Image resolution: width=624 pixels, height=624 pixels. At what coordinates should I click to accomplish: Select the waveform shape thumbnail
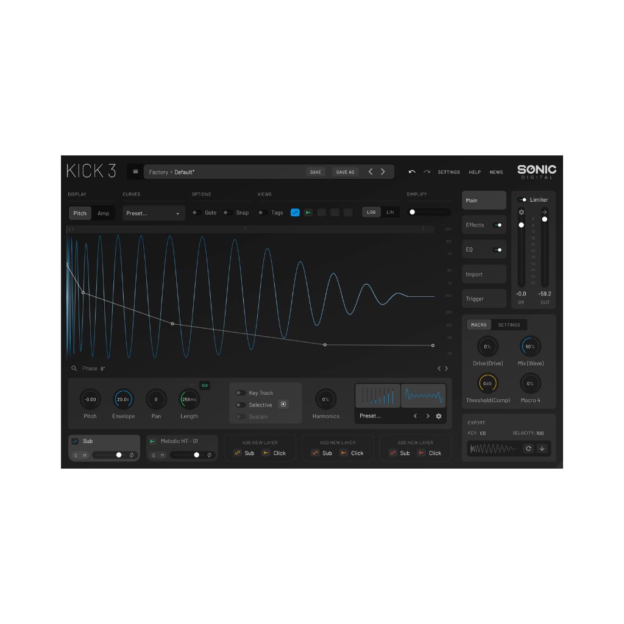tap(424, 395)
